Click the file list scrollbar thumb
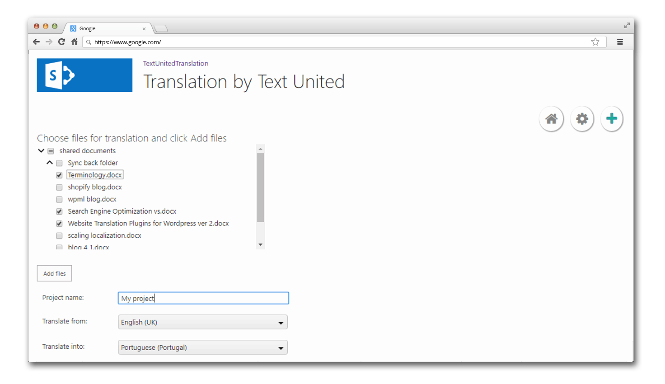The image size is (665, 384). pos(260,187)
